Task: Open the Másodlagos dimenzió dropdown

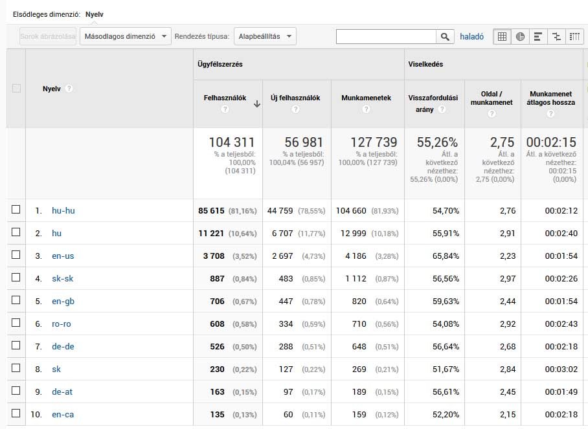Action: 123,36
